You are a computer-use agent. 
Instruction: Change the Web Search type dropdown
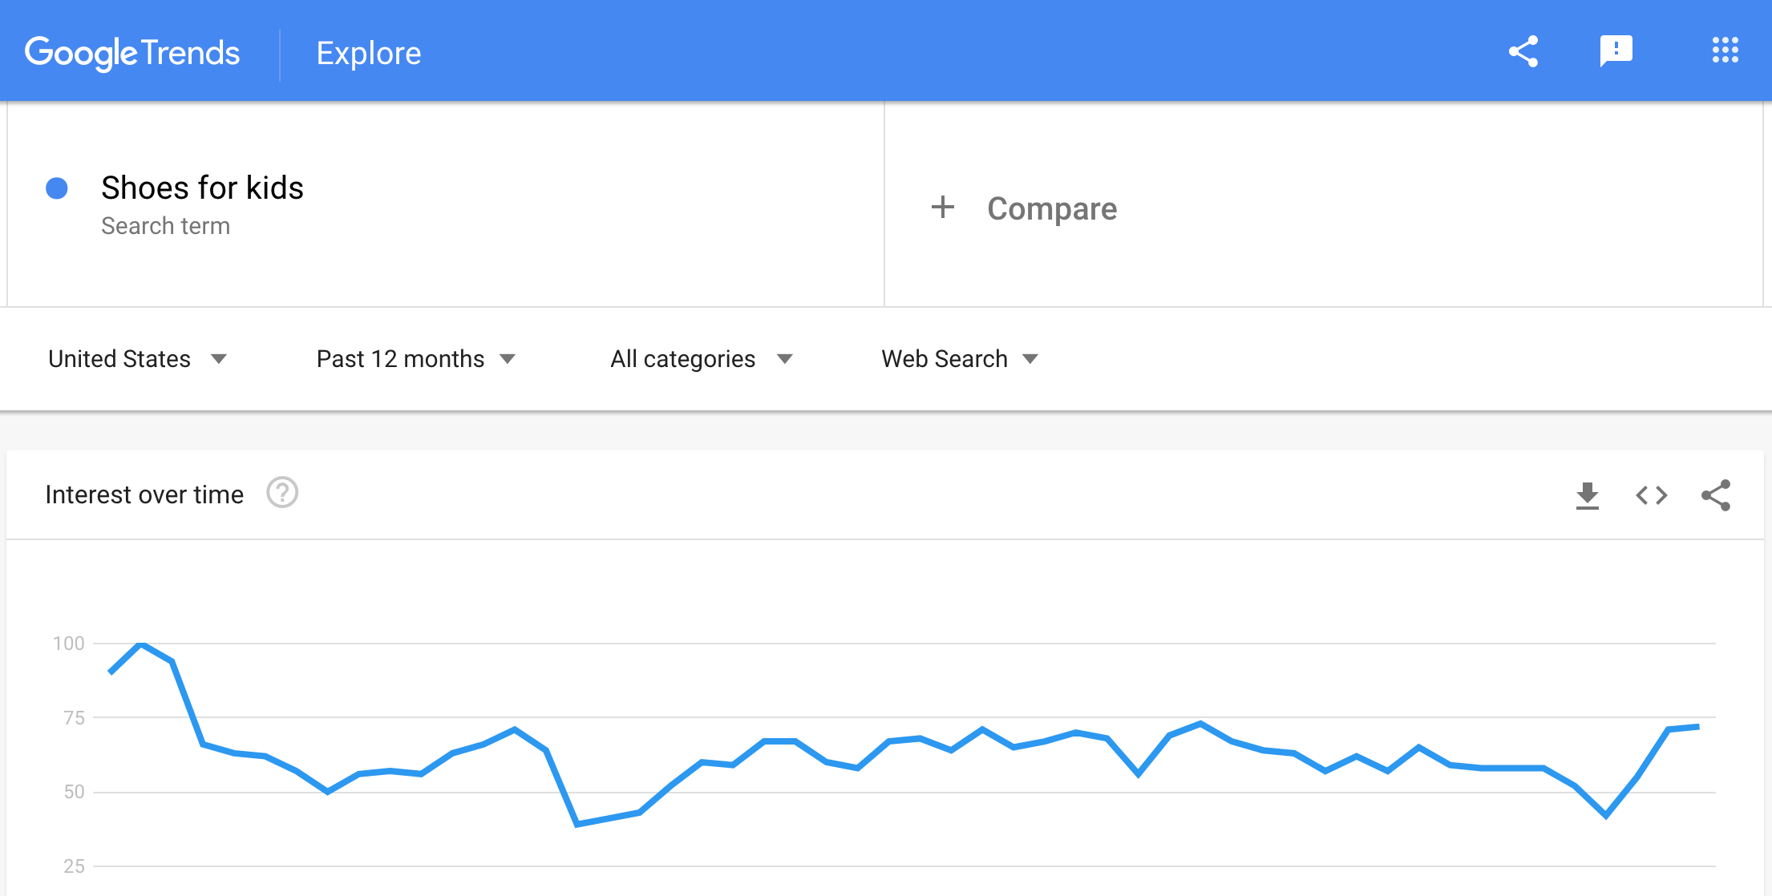pyautogui.click(x=959, y=359)
